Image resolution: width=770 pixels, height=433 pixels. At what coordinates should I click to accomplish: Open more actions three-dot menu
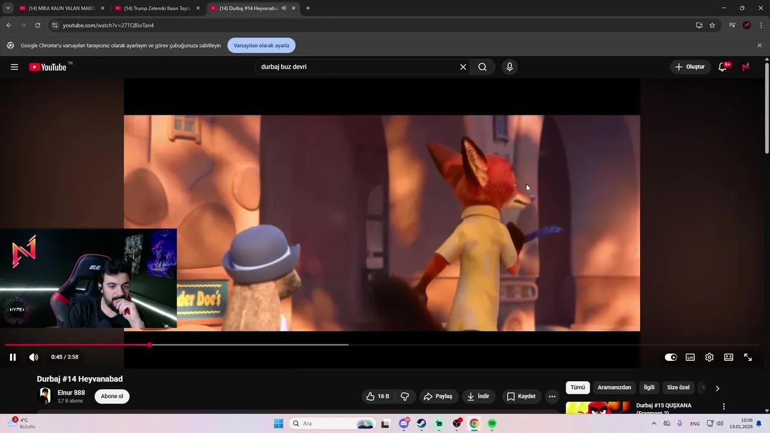click(552, 396)
